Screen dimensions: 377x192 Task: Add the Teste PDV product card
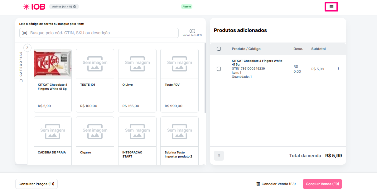[179, 80]
